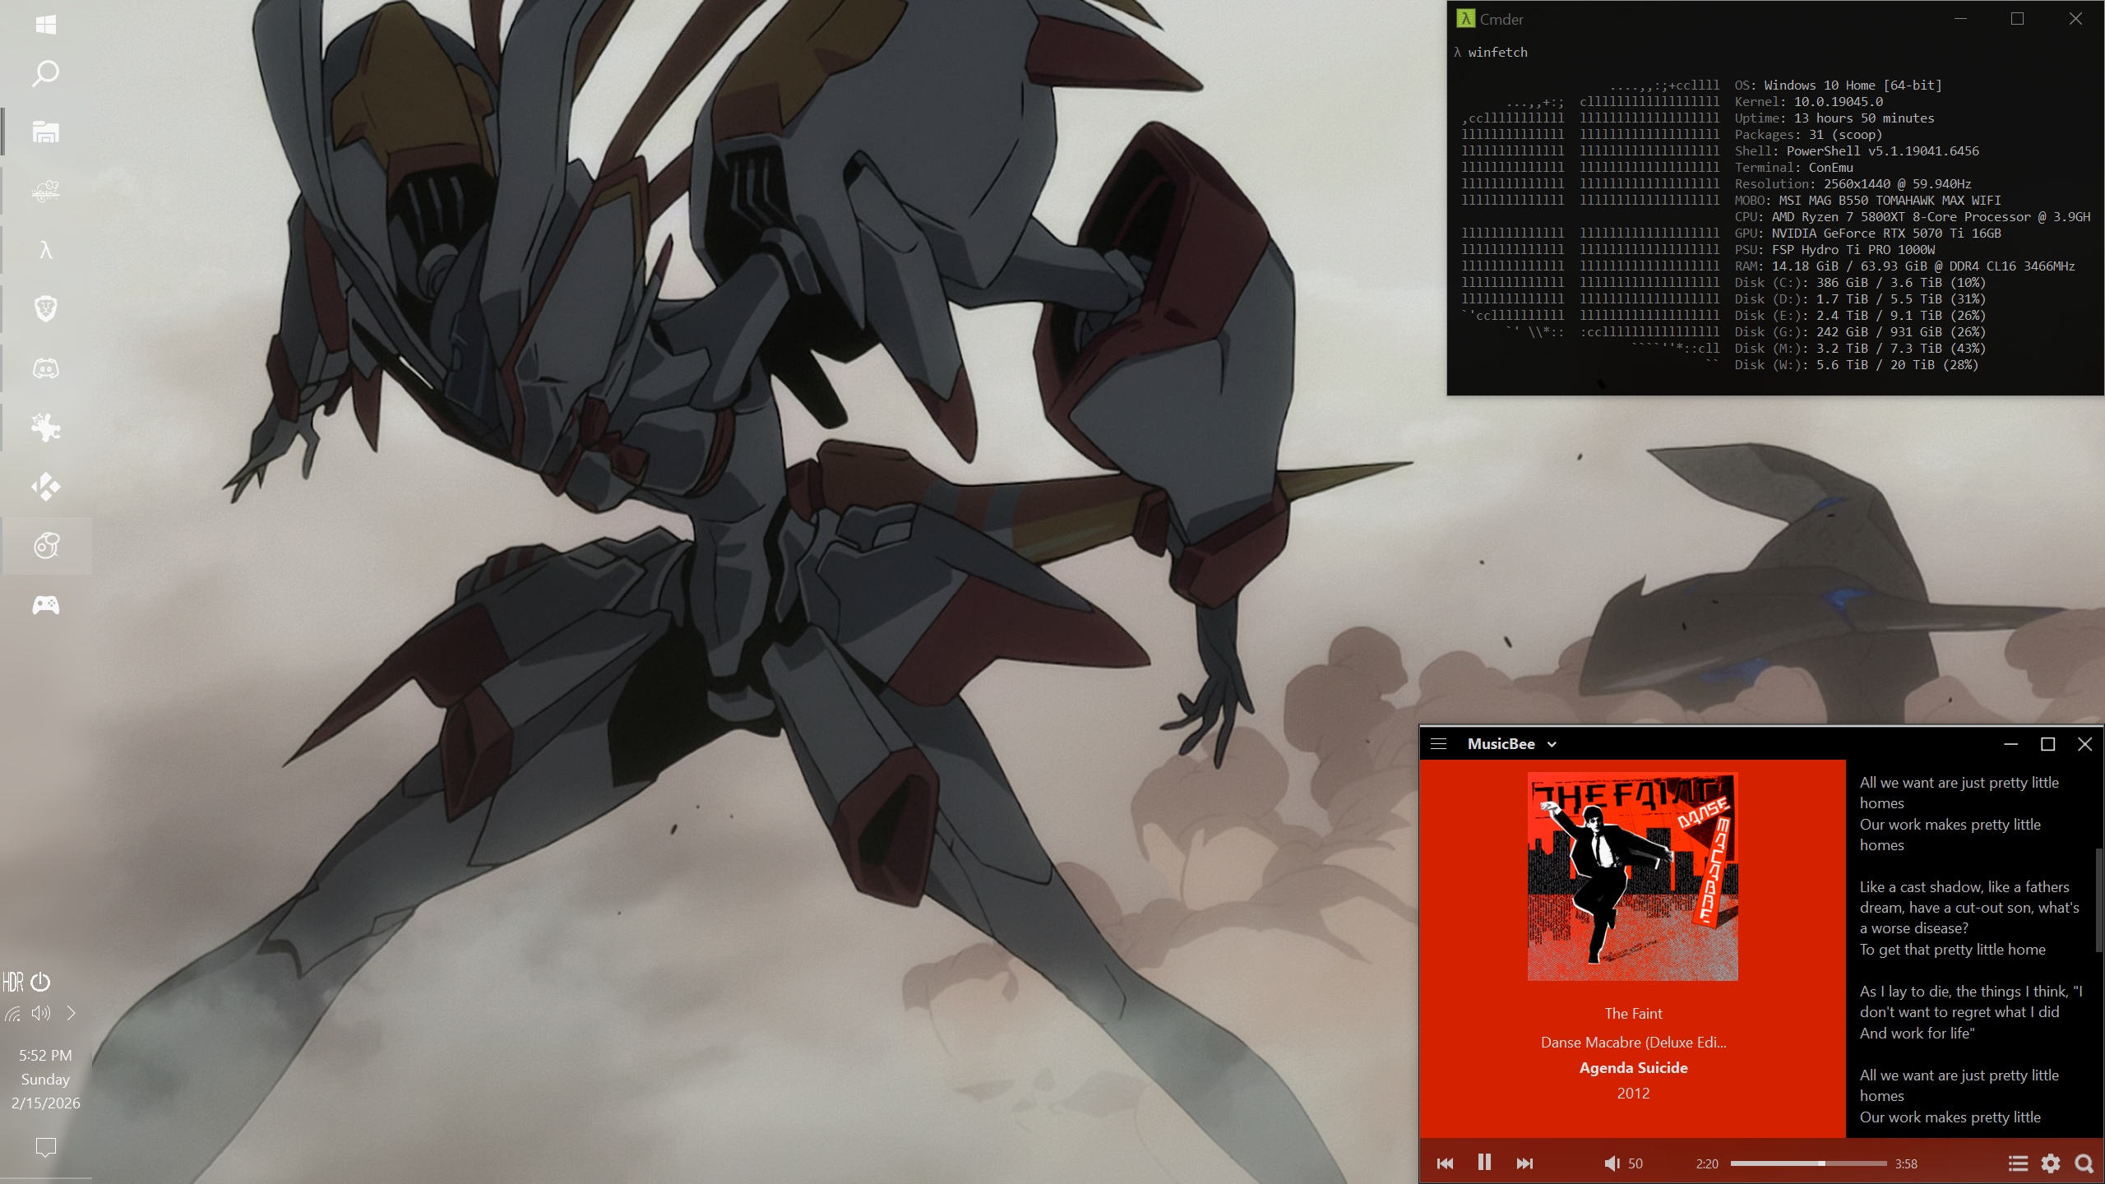Launch Discord from the sidebar
The height and width of the screenshot is (1184, 2105).
pyautogui.click(x=46, y=368)
